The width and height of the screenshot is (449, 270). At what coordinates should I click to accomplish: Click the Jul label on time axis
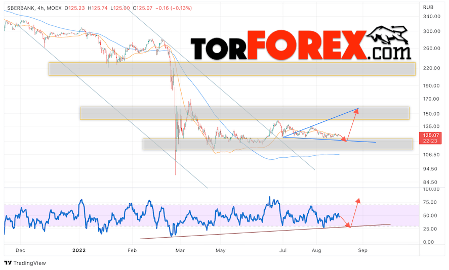click(283, 251)
